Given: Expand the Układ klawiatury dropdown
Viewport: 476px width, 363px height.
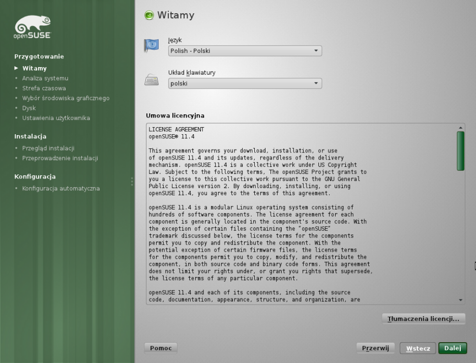Looking at the screenshot, I should pyautogui.click(x=245, y=83).
